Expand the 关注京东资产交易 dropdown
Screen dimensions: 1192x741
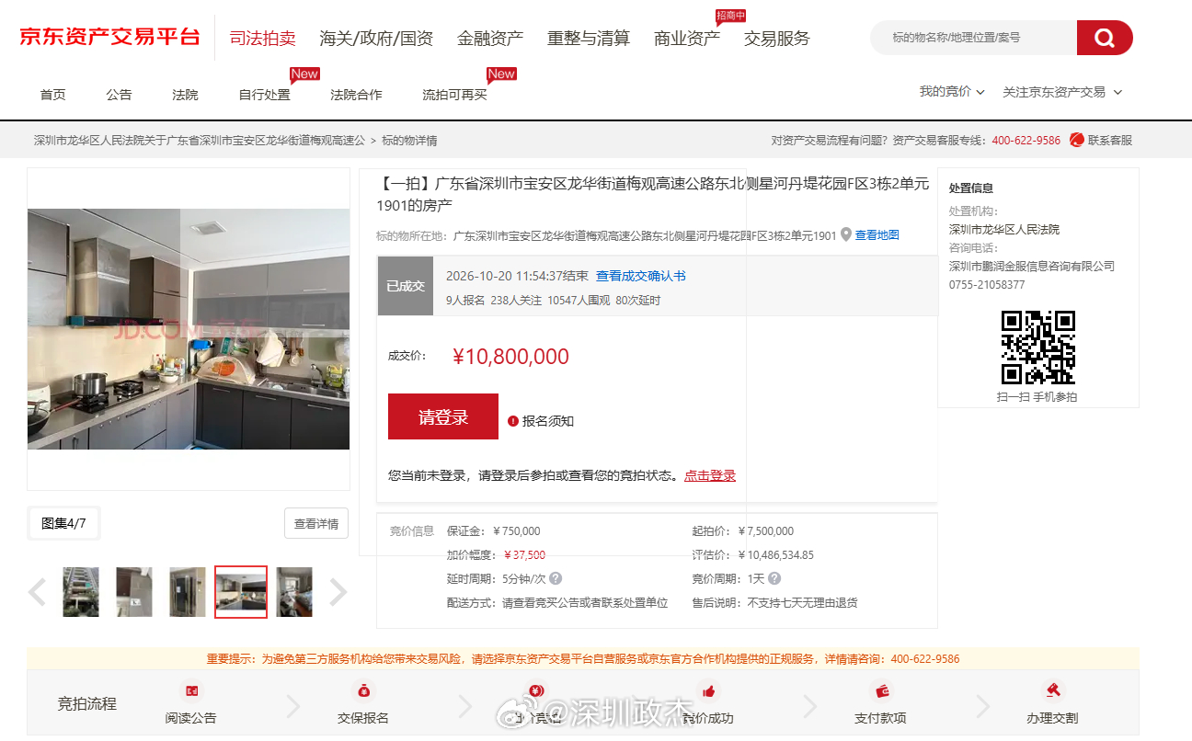pyautogui.click(x=1062, y=92)
